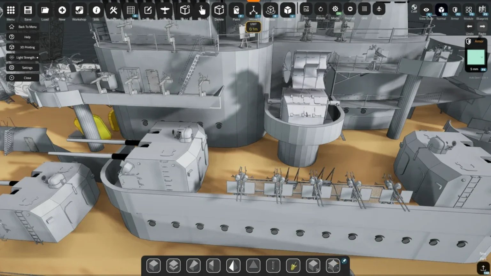Open the UNIT 0.1m selector
Screen dimensions: 491x276
pos(253,27)
